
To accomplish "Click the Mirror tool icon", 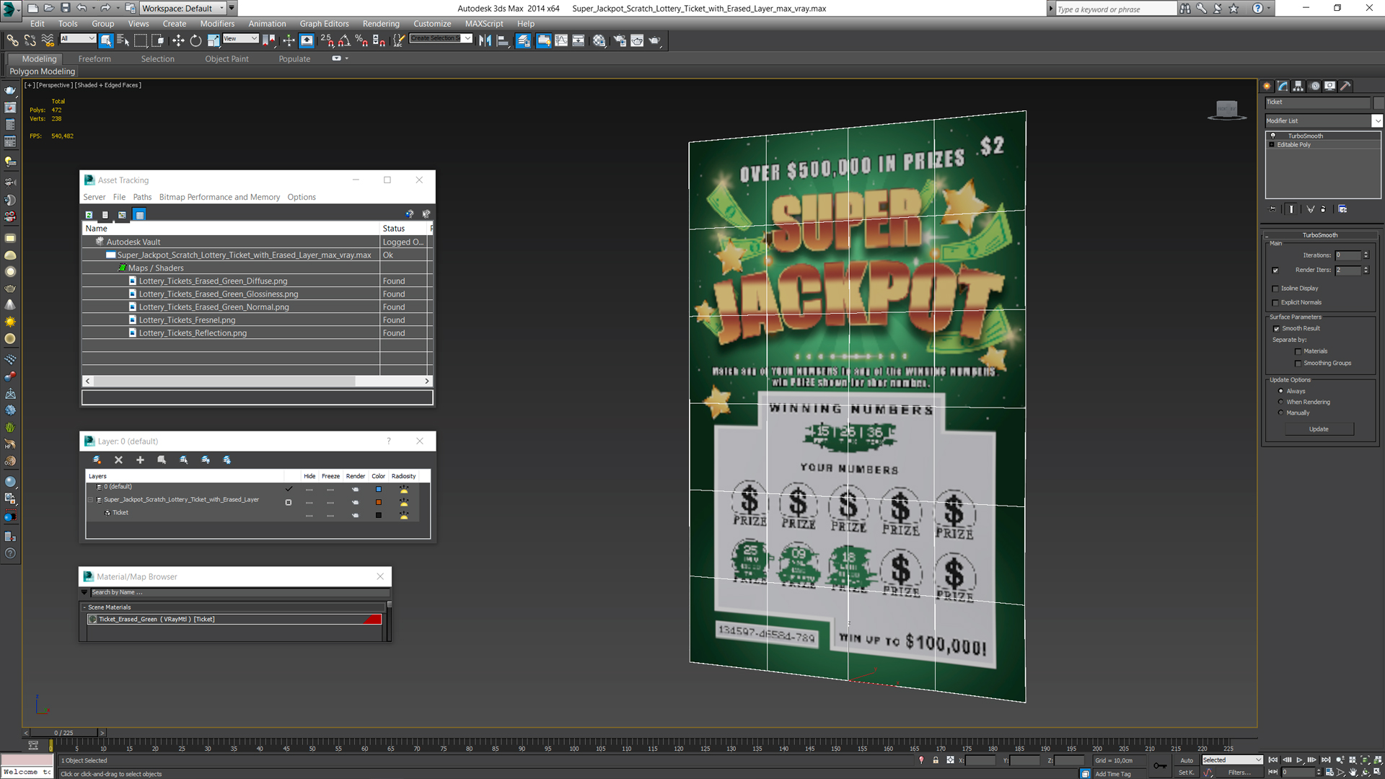I will (485, 41).
